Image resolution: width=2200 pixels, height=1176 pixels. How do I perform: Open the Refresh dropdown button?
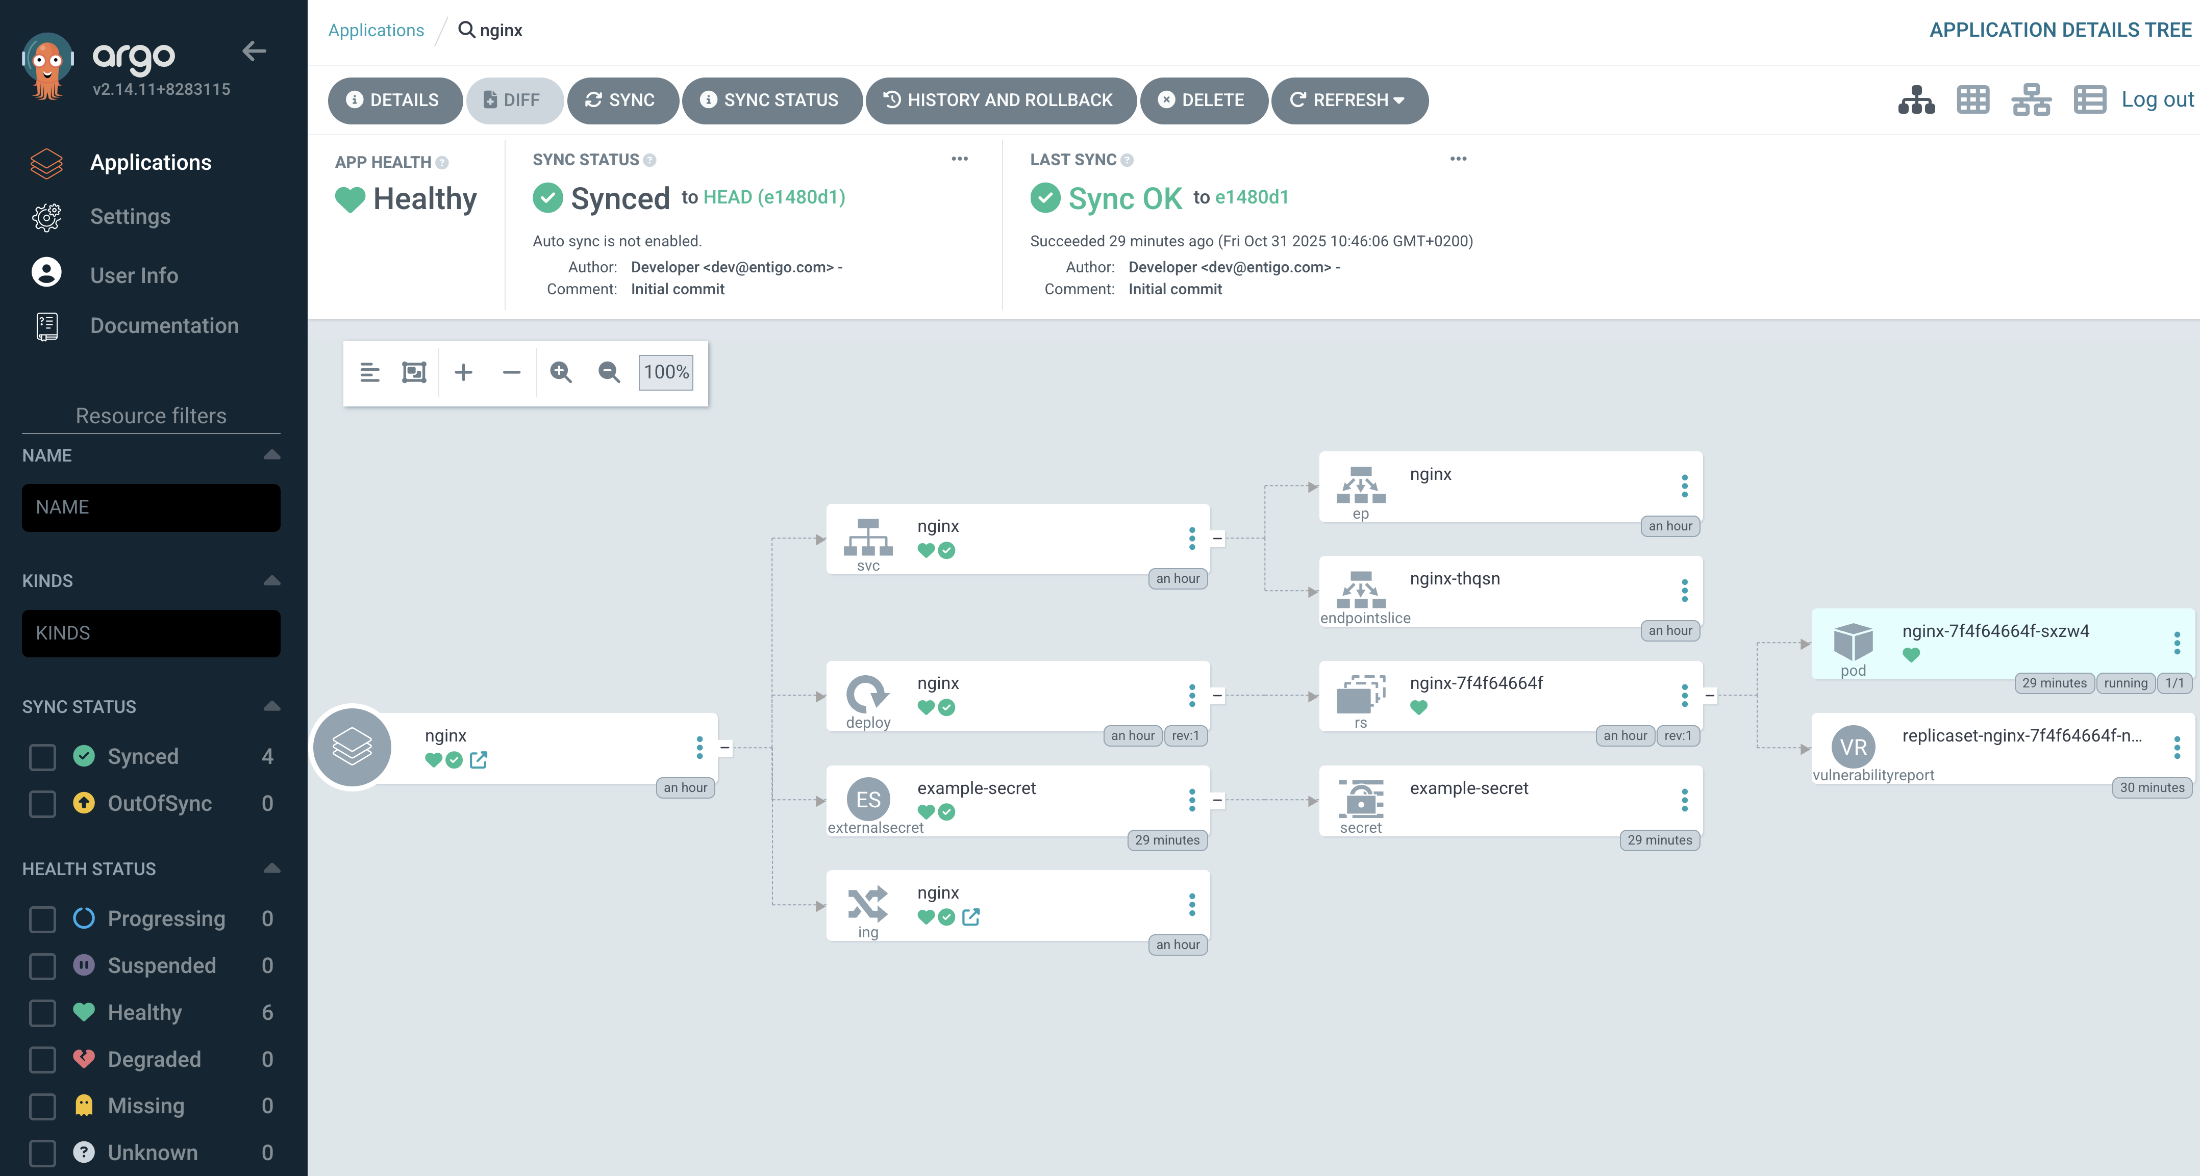1349,100
